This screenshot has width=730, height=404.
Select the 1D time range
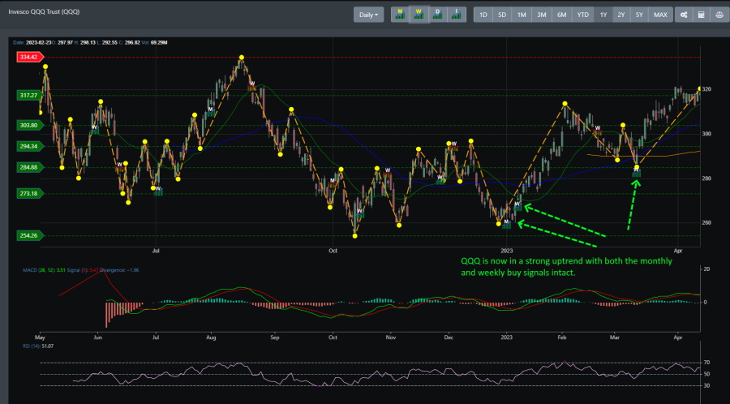[x=483, y=15]
